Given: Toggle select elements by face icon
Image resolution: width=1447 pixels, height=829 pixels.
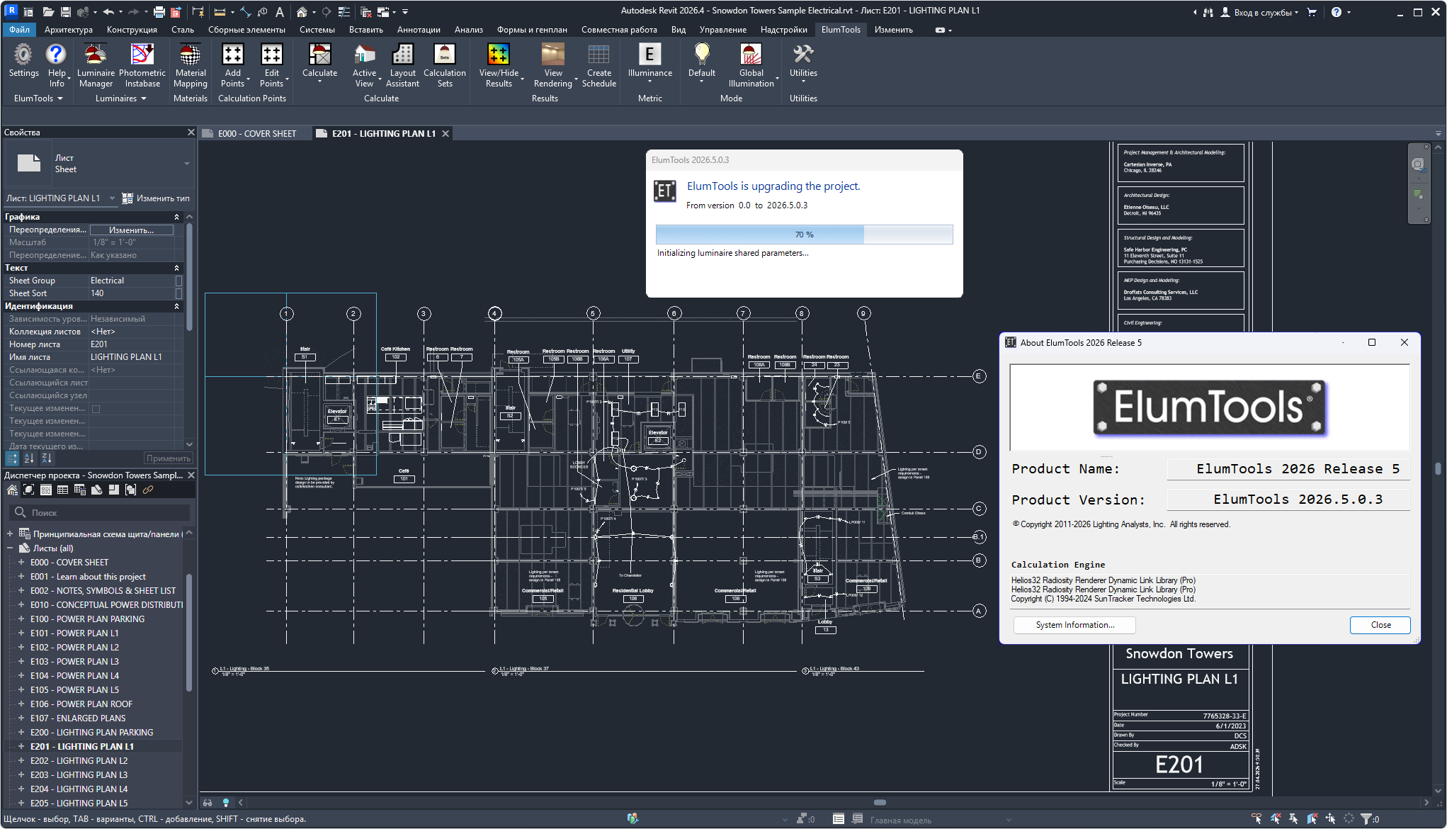Looking at the screenshot, I should [1312, 819].
